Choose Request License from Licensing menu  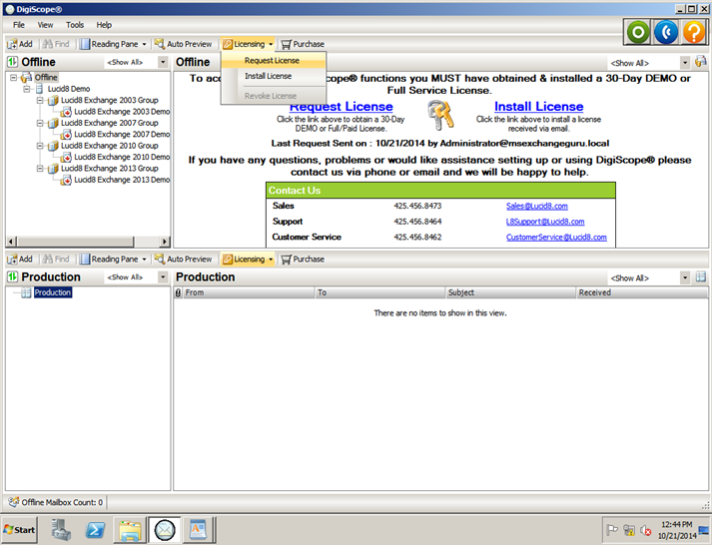click(274, 60)
